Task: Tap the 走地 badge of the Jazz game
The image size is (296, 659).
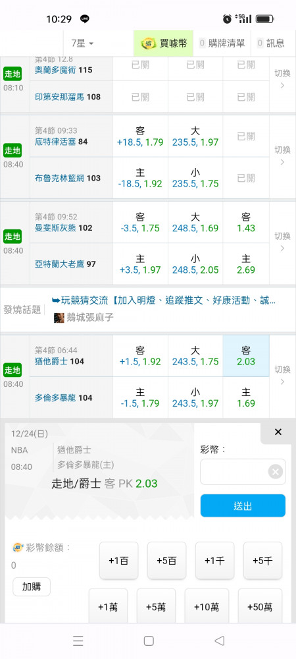Action: click(12, 370)
